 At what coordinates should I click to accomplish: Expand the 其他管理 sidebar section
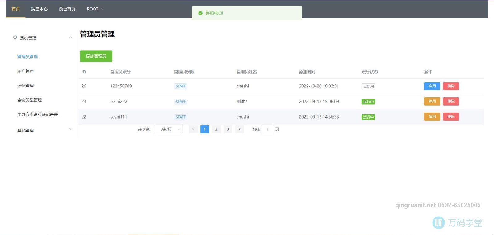pyautogui.click(x=71, y=129)
